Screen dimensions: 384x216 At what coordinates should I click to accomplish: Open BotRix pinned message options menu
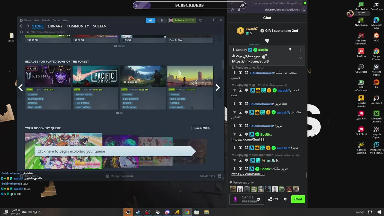point(300,50)
